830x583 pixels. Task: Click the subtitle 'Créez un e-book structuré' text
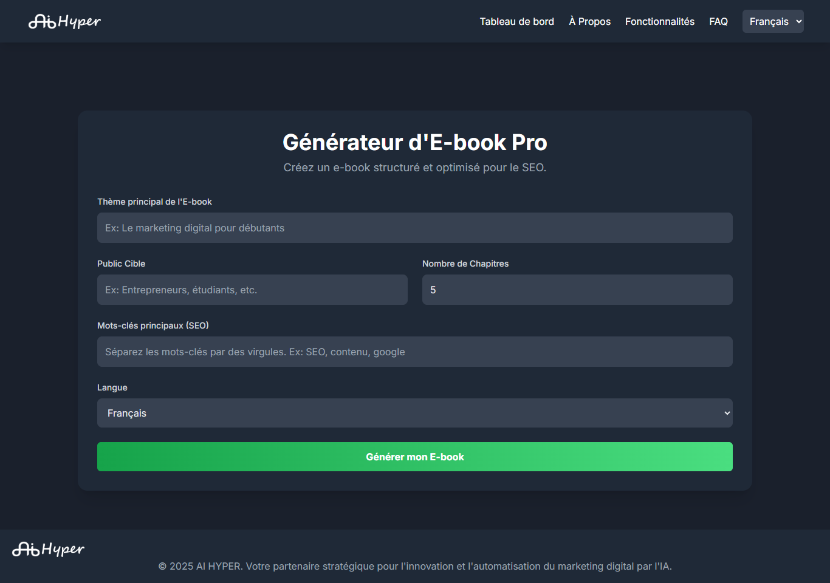coord(415,168)
